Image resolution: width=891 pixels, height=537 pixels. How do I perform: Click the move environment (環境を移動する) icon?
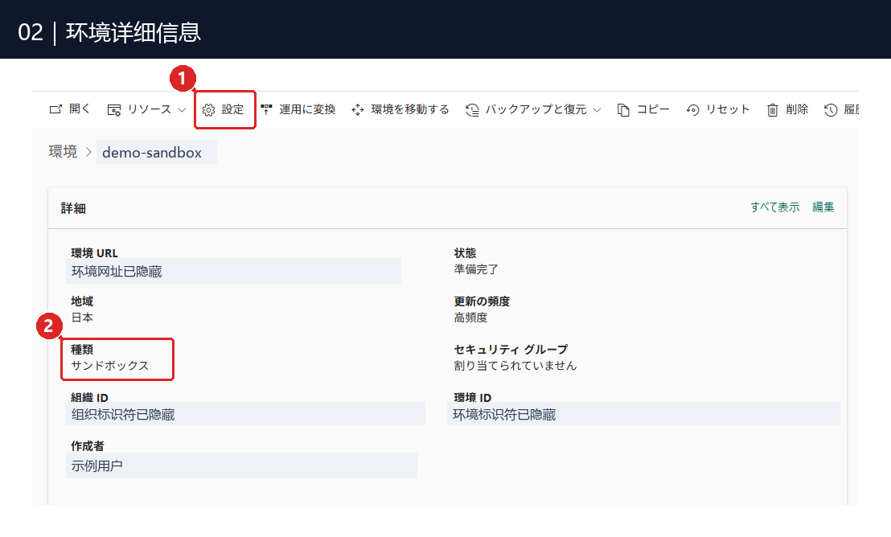(357, 109)
